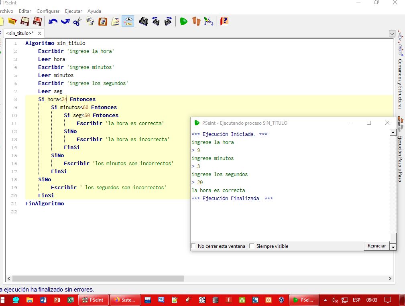Check the 'Siempre visible' option
This screenshot has width=405, height=306.
tap(252, 246)
